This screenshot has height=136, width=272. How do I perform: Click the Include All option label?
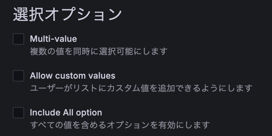coord(66,113)
